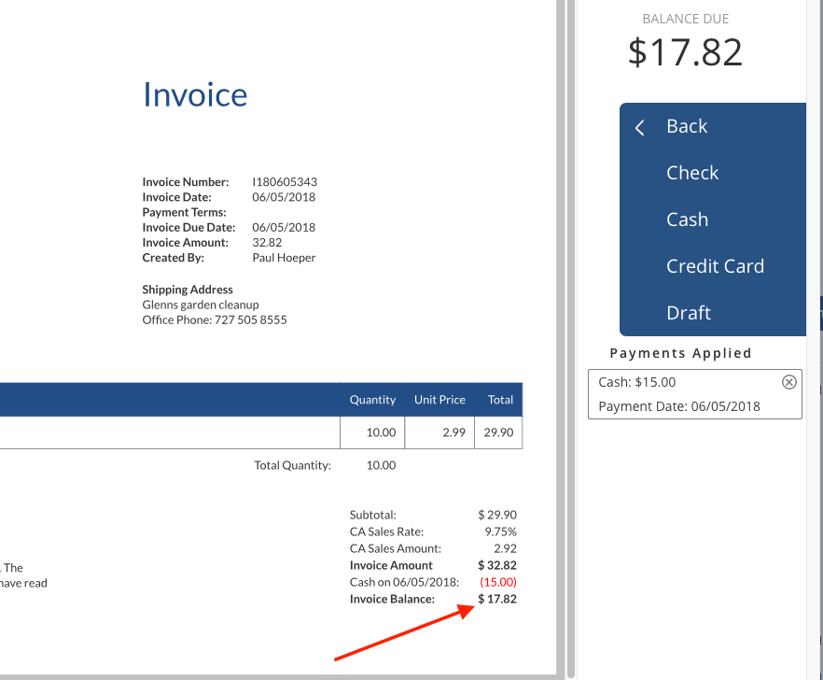Remove the Cash $15.00 payment with X icon
823x680 pixels.
coord(788,381)
